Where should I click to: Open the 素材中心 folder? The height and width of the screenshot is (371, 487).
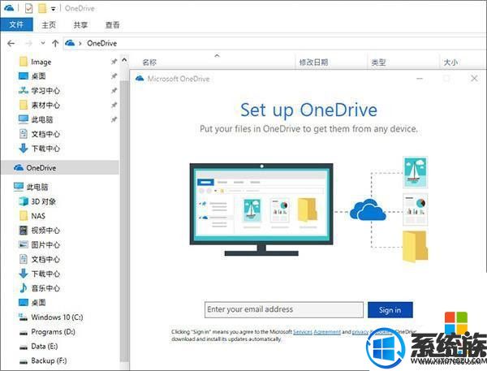tap(45, 105)
